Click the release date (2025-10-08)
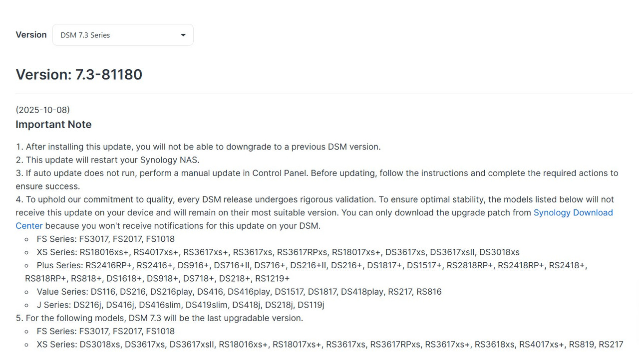The image size is (639, 352). coord(42,110)
